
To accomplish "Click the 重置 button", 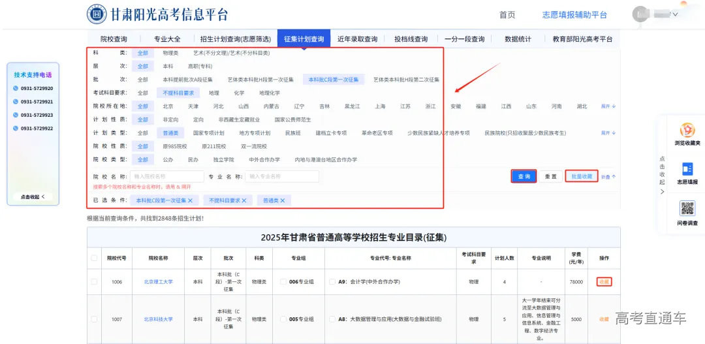I will click(551, 176).
